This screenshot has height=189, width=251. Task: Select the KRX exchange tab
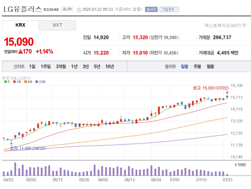(x=20, y=25)
